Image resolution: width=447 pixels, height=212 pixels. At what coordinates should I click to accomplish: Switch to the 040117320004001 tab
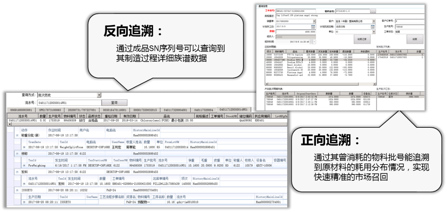tap(176, 110)
